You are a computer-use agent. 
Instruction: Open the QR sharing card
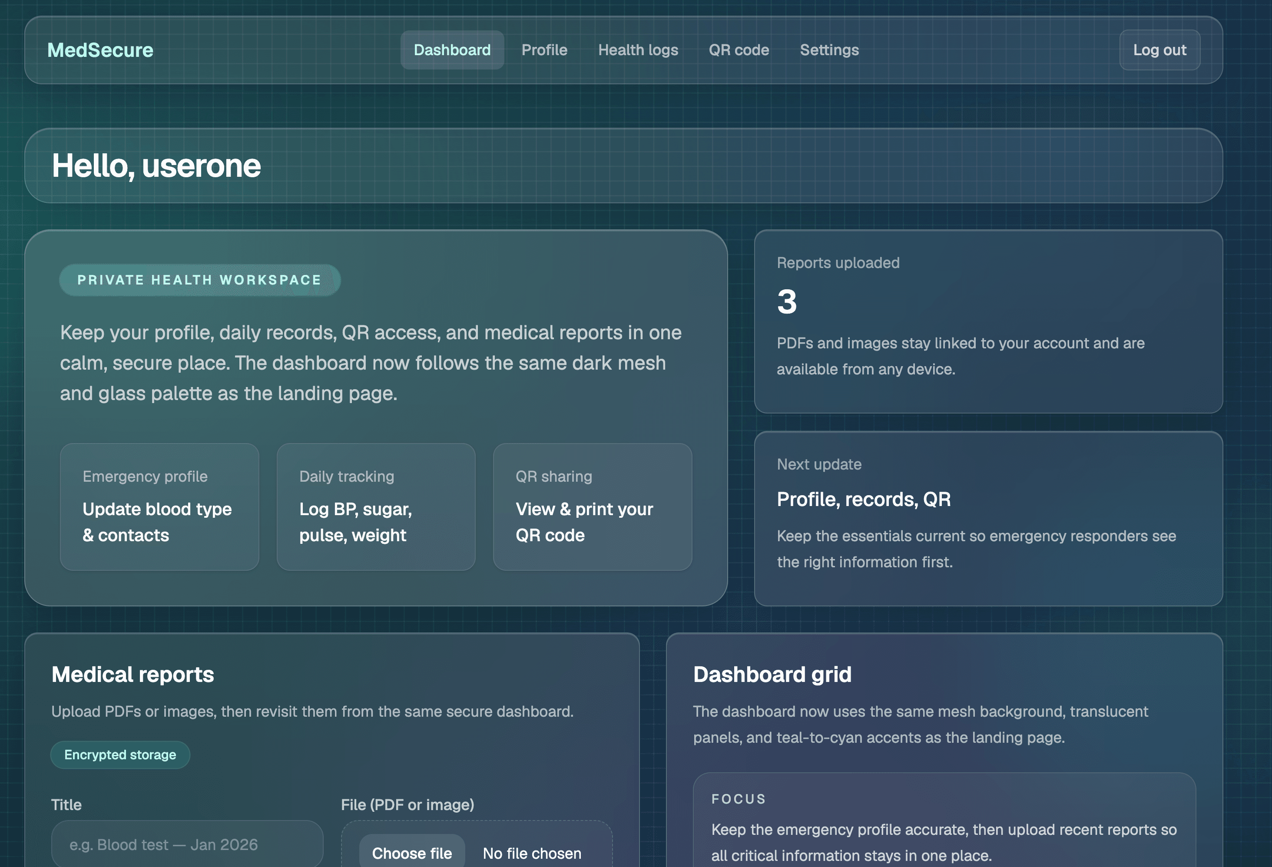click(592, 507)
